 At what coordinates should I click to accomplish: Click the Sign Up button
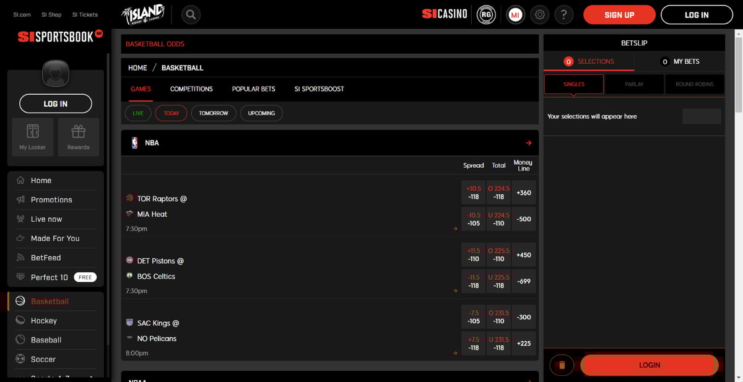619,15
